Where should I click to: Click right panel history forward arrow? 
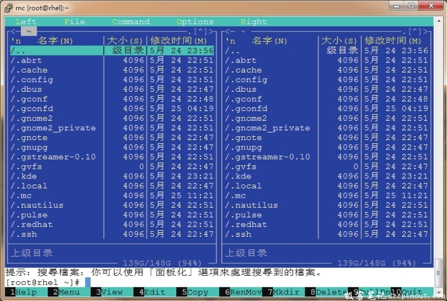(x=426, y=31)
